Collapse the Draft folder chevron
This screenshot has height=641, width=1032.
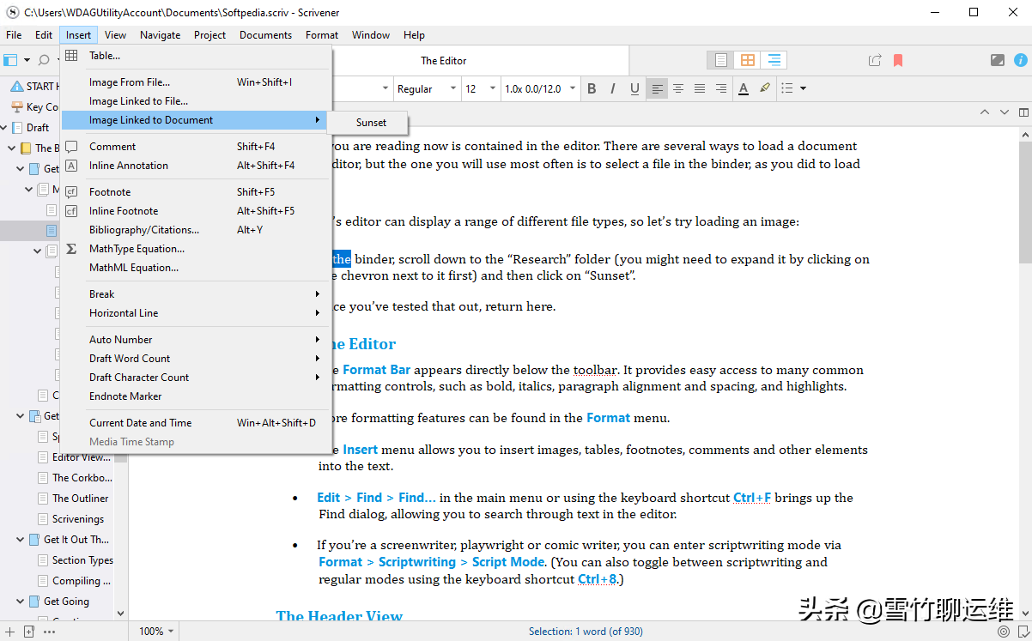coord(4,128)
